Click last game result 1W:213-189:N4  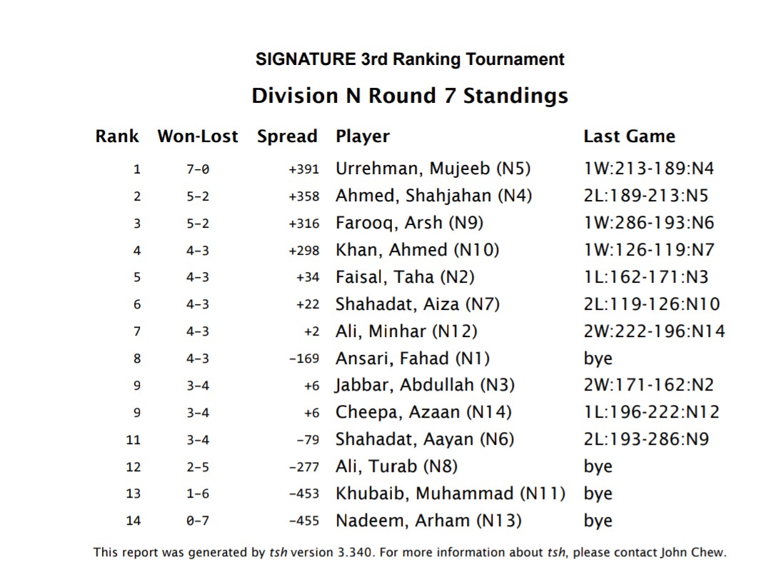point(648,169)
